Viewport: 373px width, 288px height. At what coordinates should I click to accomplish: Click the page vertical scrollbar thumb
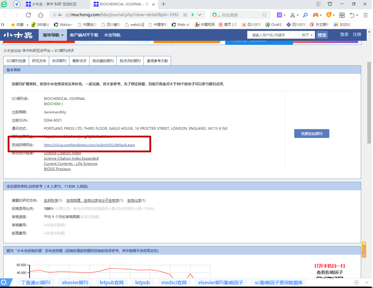(x=369, y=103)
